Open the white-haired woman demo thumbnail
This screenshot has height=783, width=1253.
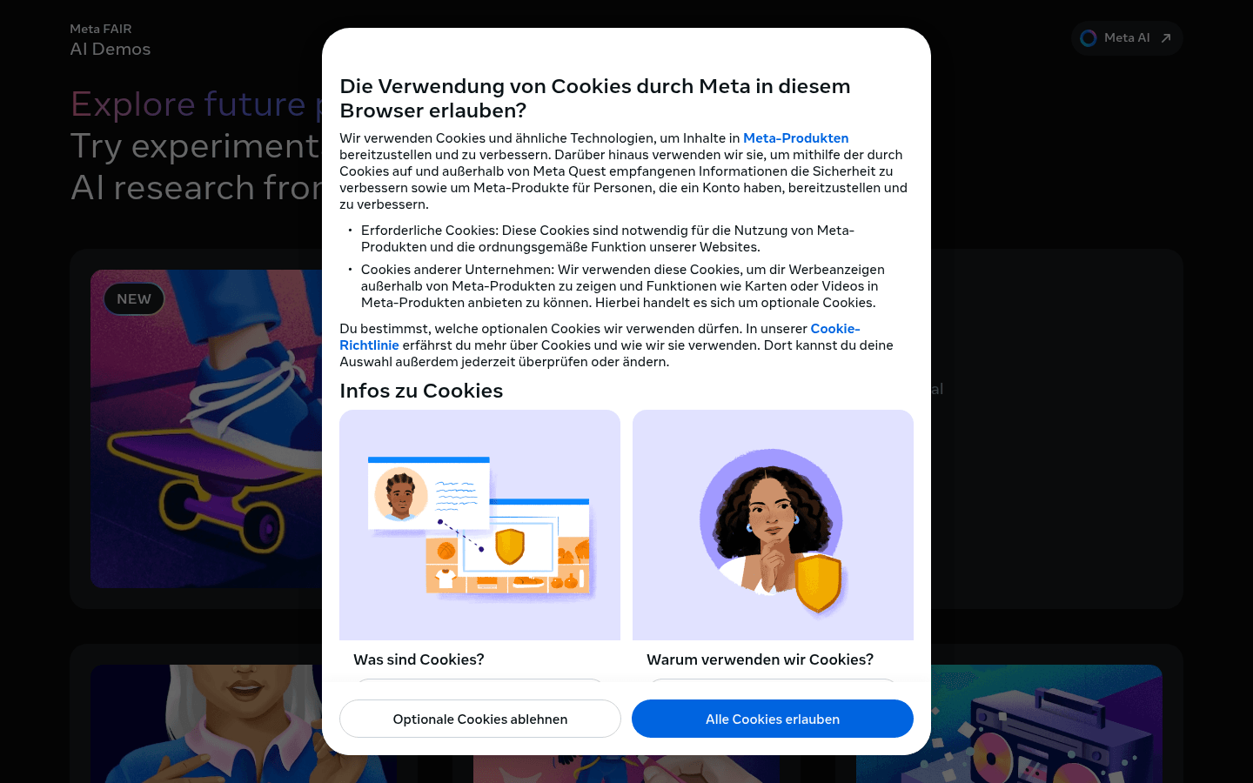(206, 724)
